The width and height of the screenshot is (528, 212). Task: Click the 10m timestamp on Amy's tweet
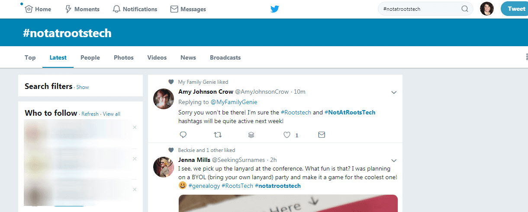[x=299, y=92]
